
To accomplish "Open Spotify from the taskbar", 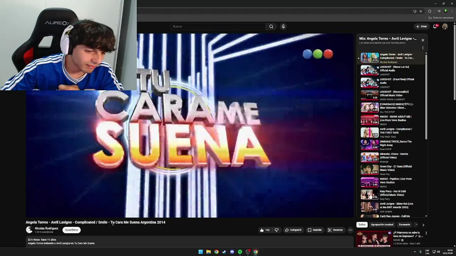I will click(240, 252).
